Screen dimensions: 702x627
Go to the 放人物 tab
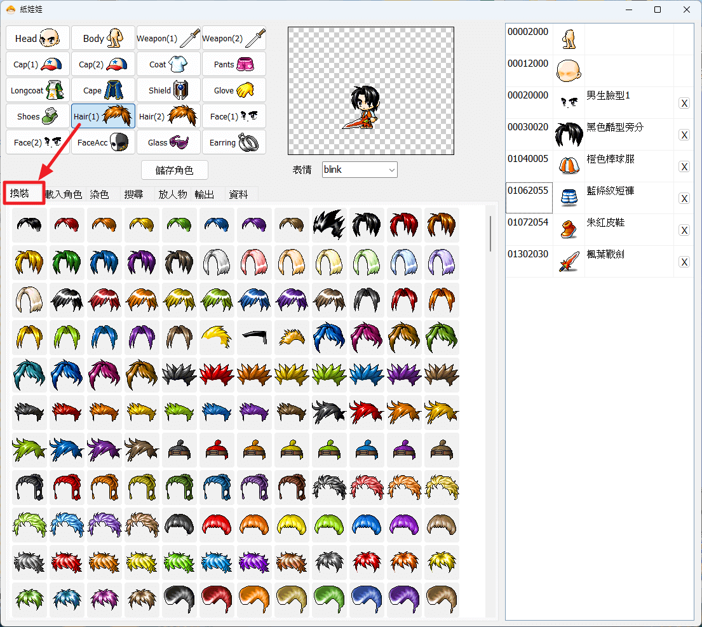click(172, 194)
